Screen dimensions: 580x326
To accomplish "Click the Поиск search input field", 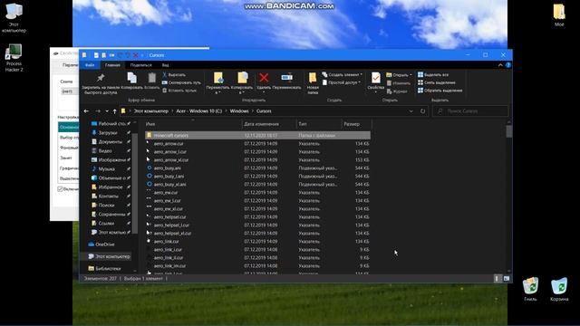I will tap(470, 111).
